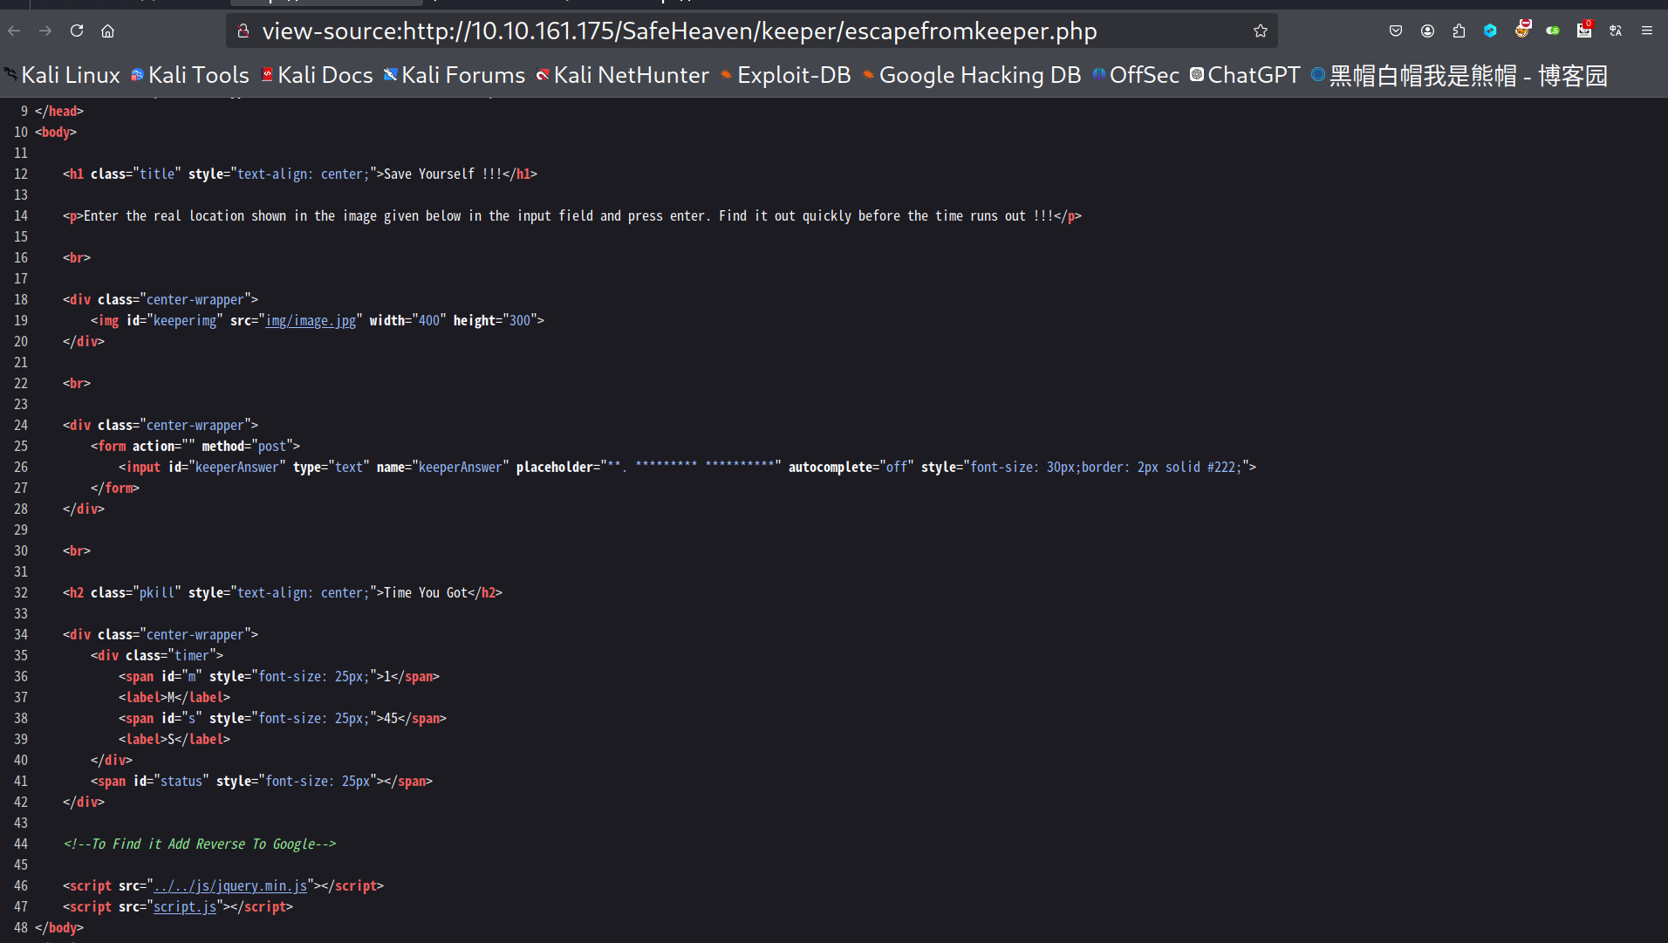The width and height of the screenshot is (1668, 943).
Task: Open the jquery.min.js script link
Action: [230, 885]
